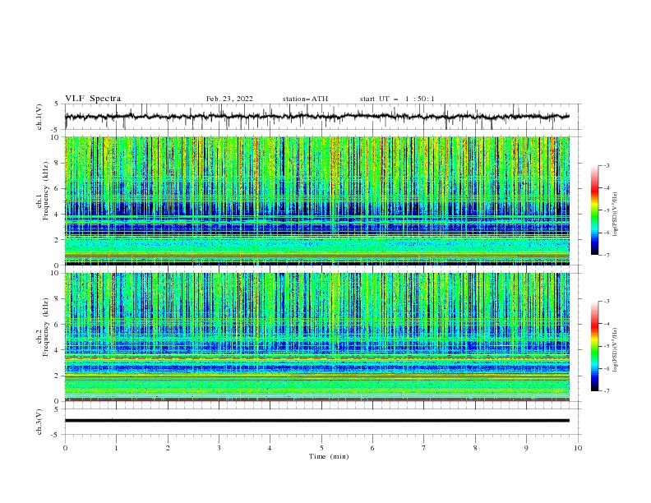The height and width of the screenshot is (503, 651).
Task: Click time axis tick label "10"
Action: coord(578,448)
